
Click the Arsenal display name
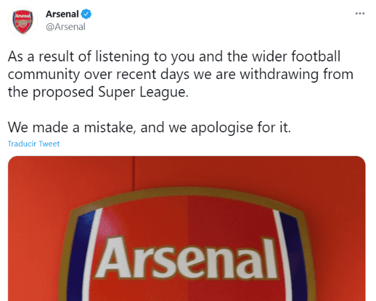(x=63, y=14)
